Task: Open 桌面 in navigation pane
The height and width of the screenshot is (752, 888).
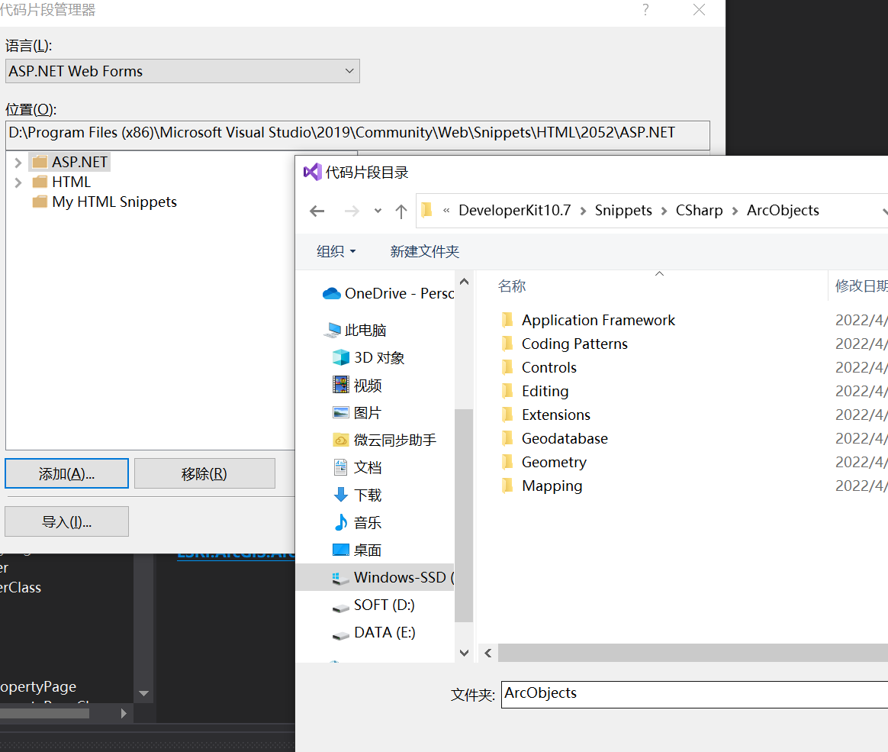Action: pyautogui.click(x=357, y=550)
